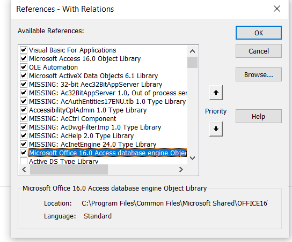
Task: Click the horizontal scroll right arrow
Action: [x=181, y=169]
